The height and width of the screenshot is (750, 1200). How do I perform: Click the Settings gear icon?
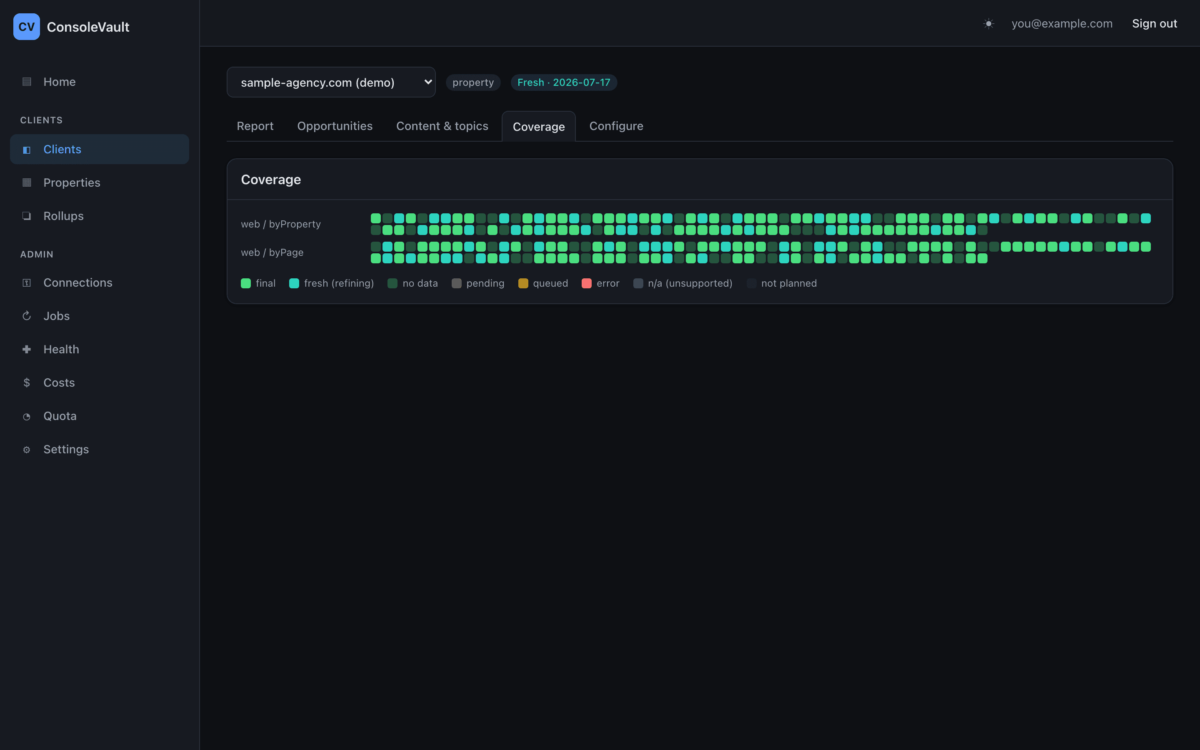pos(27,450)
